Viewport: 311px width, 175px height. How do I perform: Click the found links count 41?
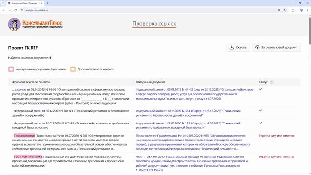[x=51, y=58]
